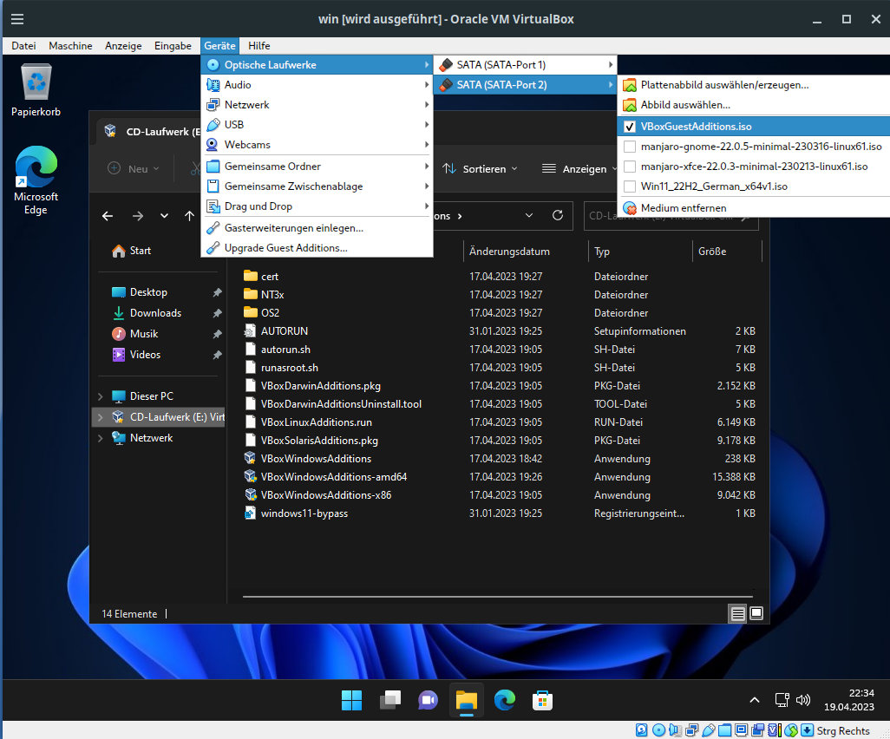Select Gasterweiterungen einlegen menu entry
The width and height of the screenshot is (890, 739).
click(x=293, y=228)
